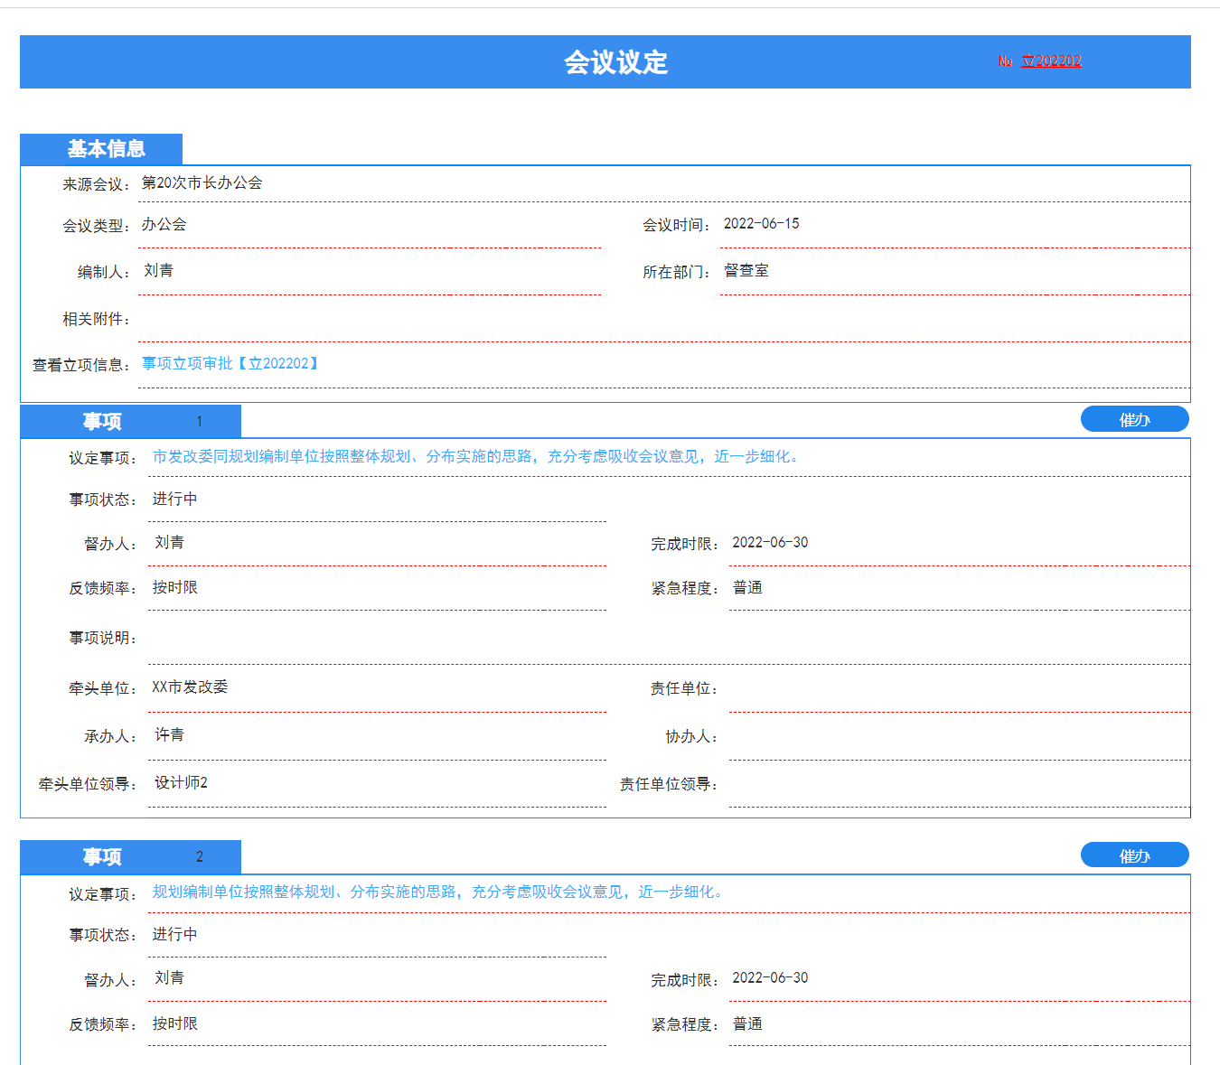Click 完成时限 2022-06-30 in 事项 1
The image size is (1220, 1065).
point(770,542)
